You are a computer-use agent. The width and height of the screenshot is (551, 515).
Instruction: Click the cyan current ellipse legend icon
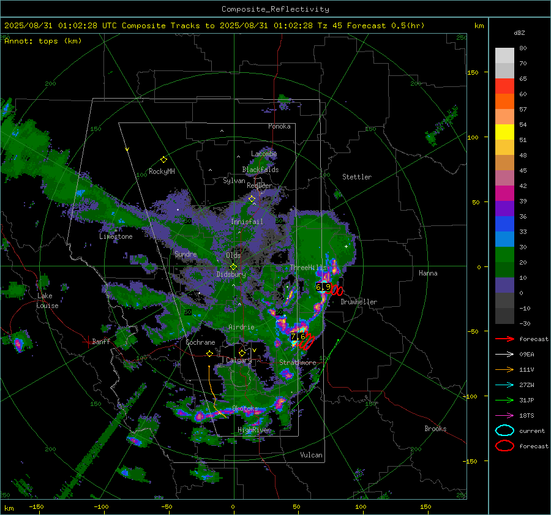coord(504,430)
